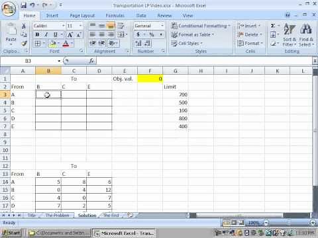Open the Cell Styles gallery

coord(187,44)
